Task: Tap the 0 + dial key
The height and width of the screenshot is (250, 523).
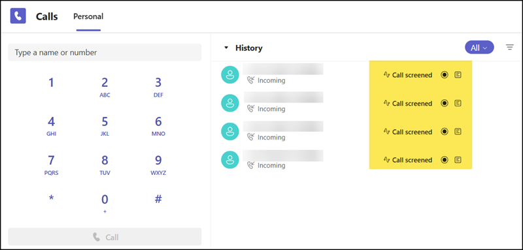Action: click(105, 204)
